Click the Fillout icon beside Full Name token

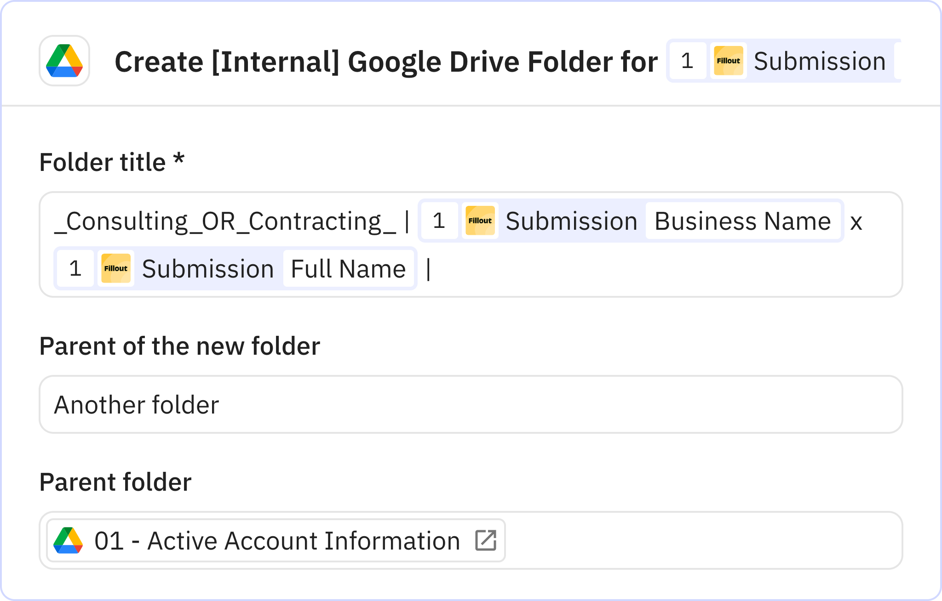tap(115, 268)
